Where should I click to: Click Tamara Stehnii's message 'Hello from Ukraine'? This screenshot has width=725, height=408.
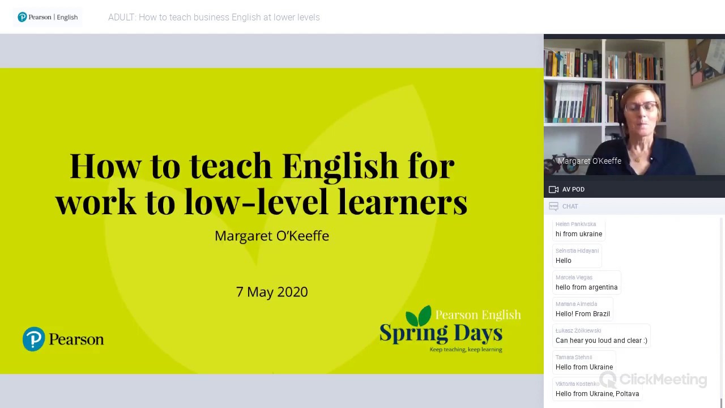click(584, 367)
